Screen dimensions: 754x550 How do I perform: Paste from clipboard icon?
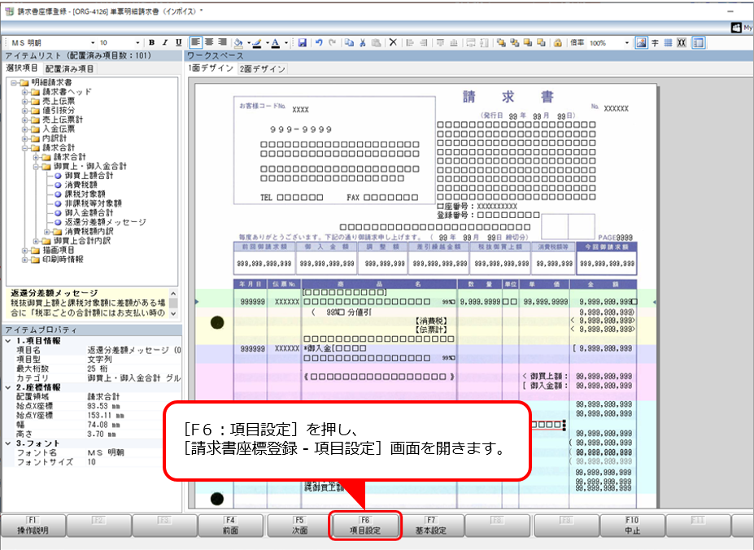tap(376, 43)
